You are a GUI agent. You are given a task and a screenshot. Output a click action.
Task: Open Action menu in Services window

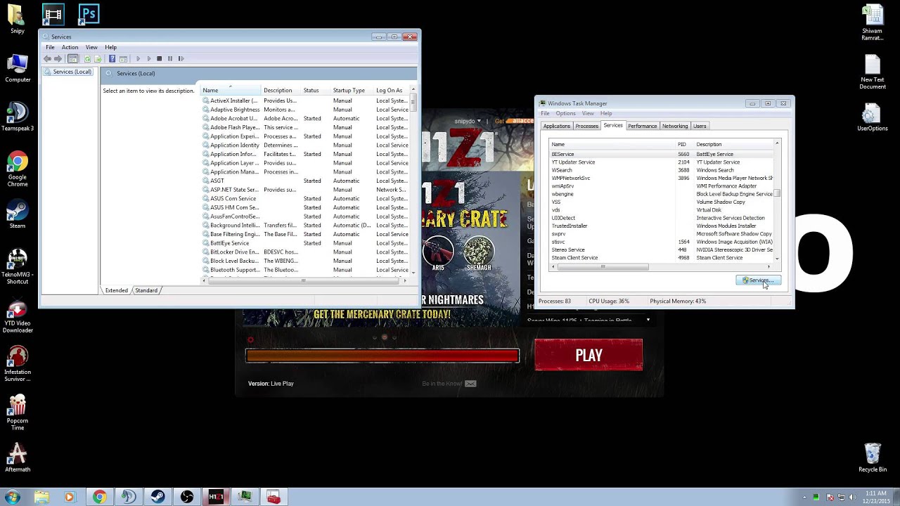coord(70,47)
